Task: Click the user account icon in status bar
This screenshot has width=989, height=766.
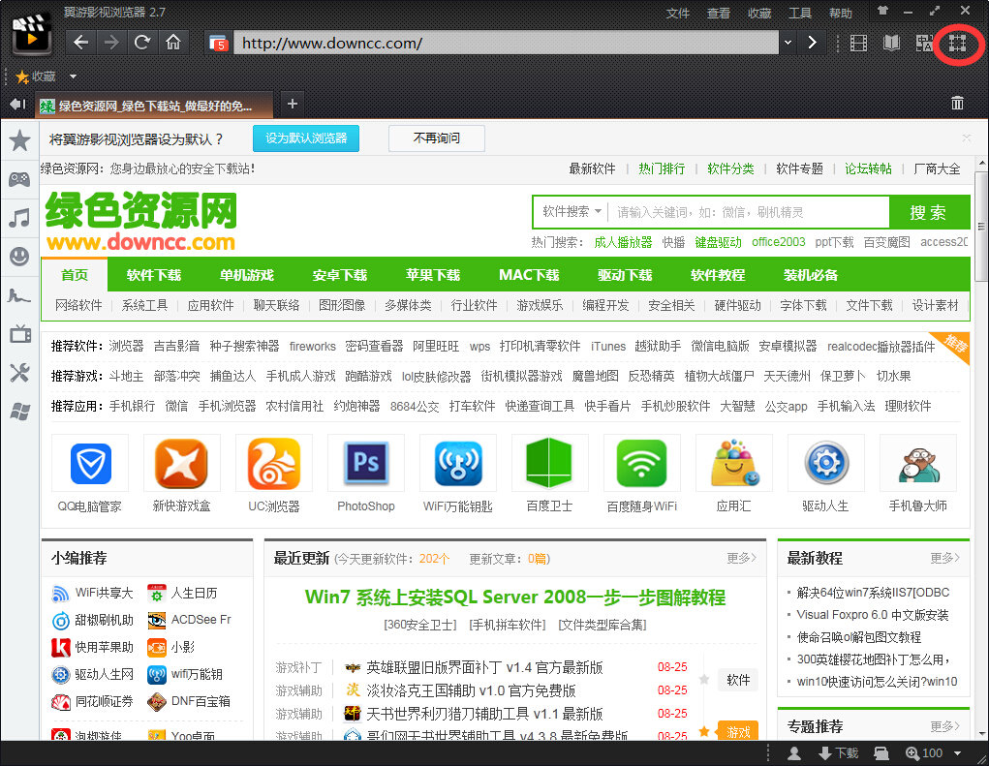Action: coord(794,752)
